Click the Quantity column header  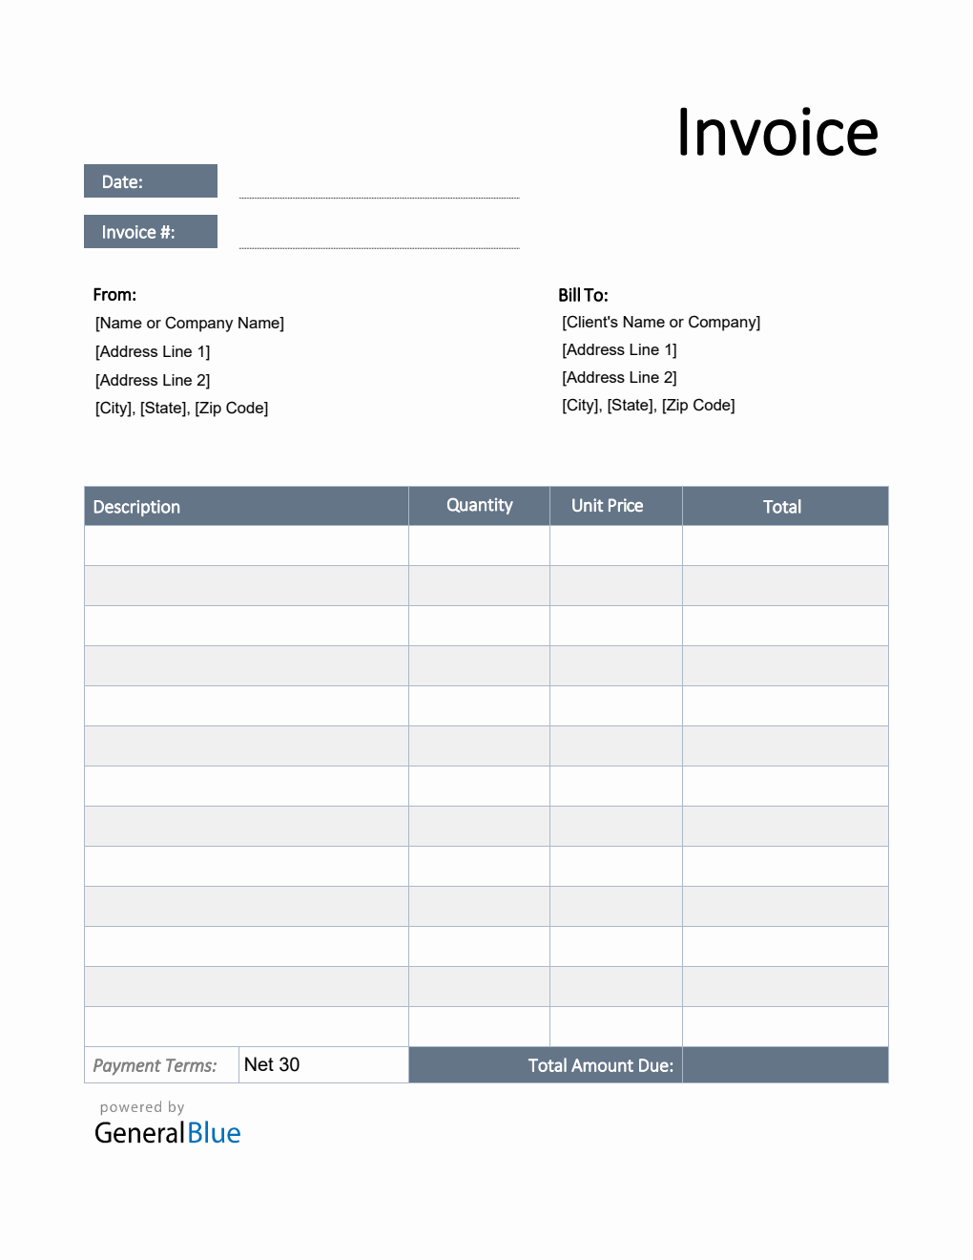coord(478,505)
